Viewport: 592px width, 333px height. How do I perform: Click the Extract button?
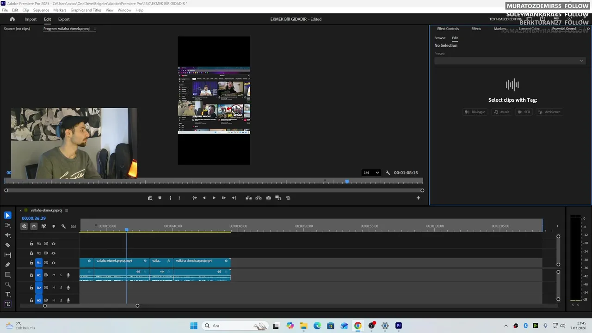point(259,198)
